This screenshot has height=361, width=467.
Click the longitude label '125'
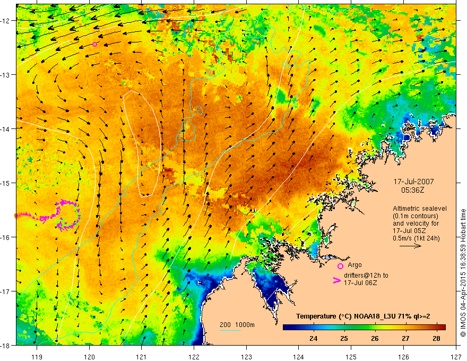351,357
